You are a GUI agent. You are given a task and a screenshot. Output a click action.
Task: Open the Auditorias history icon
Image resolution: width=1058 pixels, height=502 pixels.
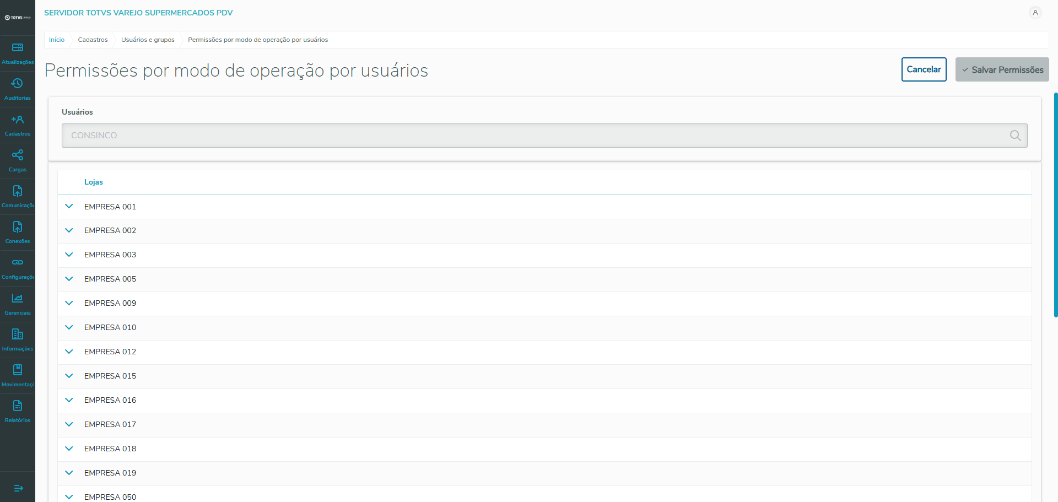(18, 84)
